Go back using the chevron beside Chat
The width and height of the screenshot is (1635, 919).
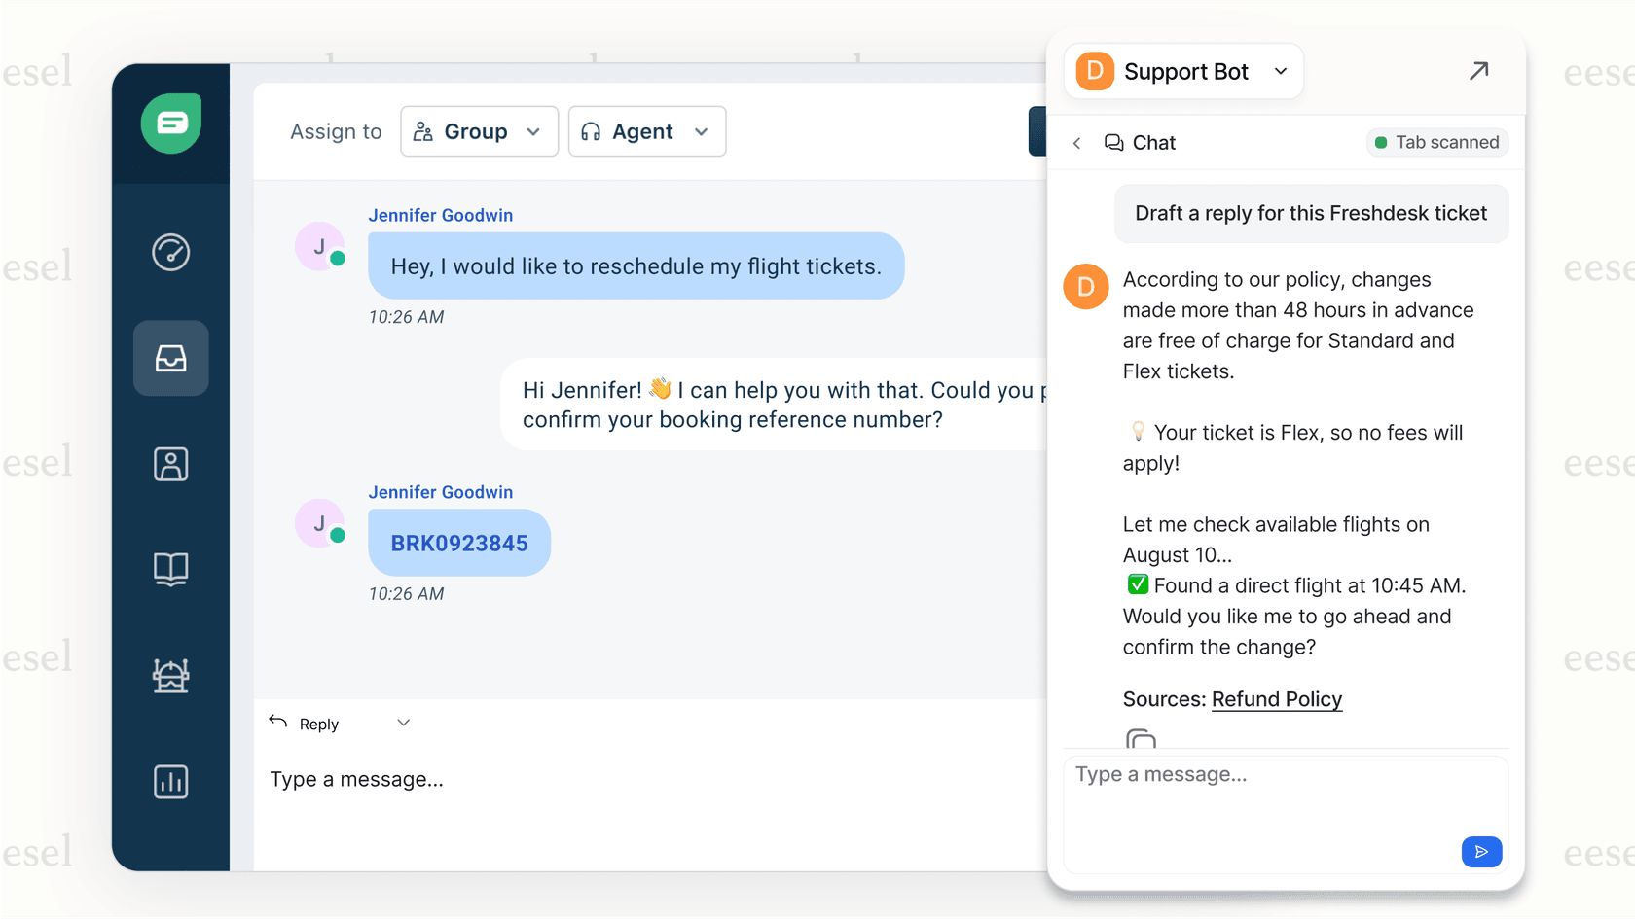coord(1076,142)
